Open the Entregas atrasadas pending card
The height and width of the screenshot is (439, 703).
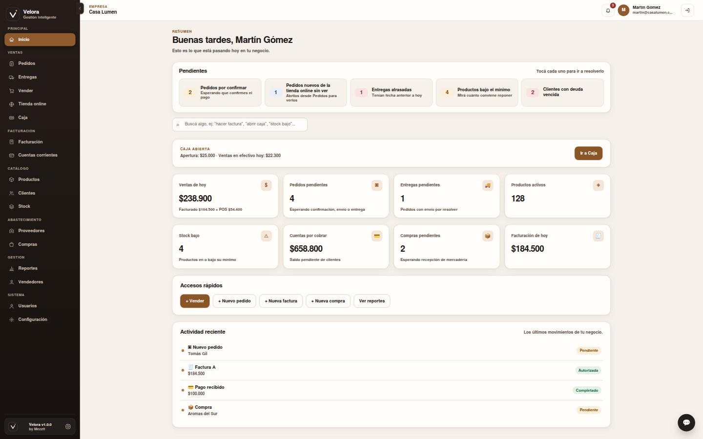coord(392,92)
